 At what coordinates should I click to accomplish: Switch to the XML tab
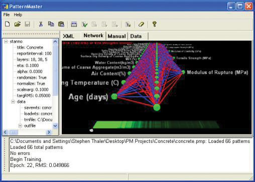pyautogui.click(x=68, y=36)
